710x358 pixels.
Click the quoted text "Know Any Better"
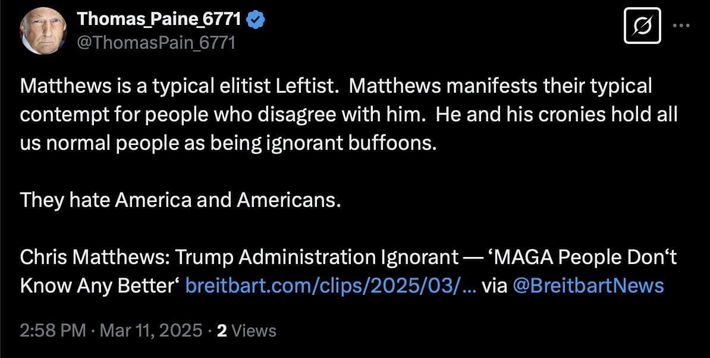(x=98, y=285)
